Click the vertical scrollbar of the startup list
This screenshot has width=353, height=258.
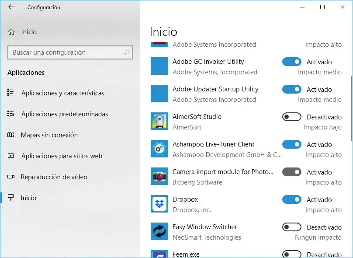click(351, 109)
